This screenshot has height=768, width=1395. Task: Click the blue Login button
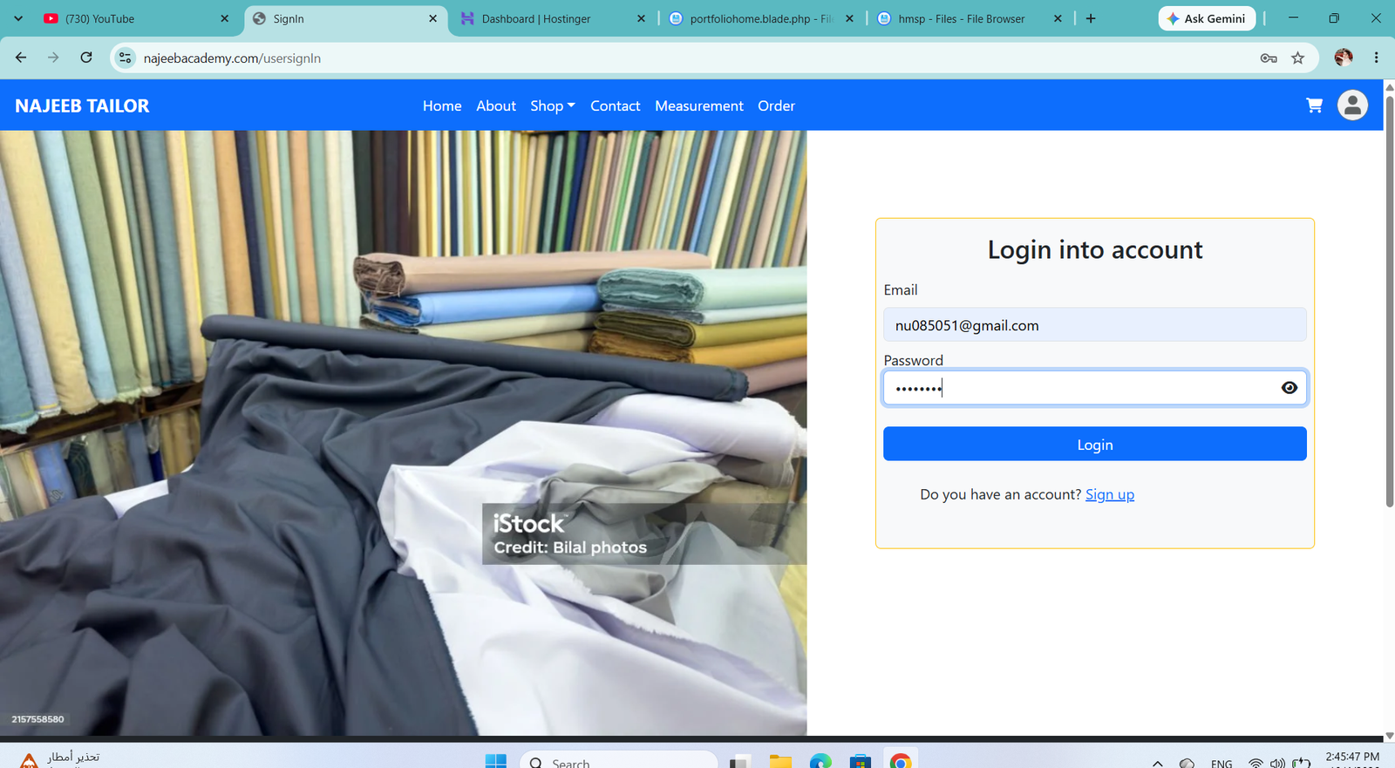point(1095,444)
